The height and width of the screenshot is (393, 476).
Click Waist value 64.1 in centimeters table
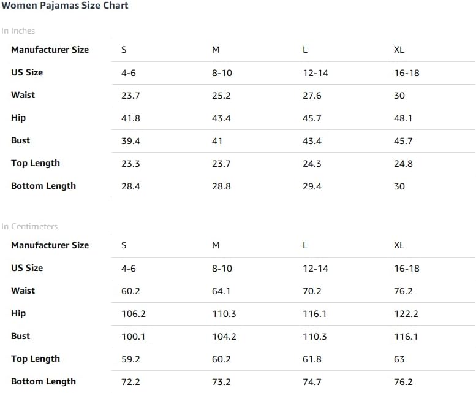coord(221,291)
